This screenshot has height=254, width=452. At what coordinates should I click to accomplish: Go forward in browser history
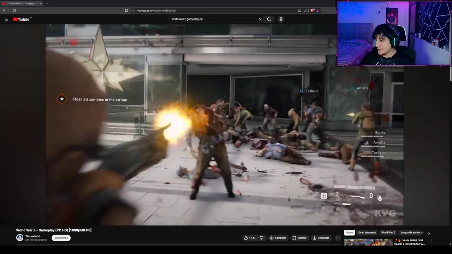click(x=9, y=11)
